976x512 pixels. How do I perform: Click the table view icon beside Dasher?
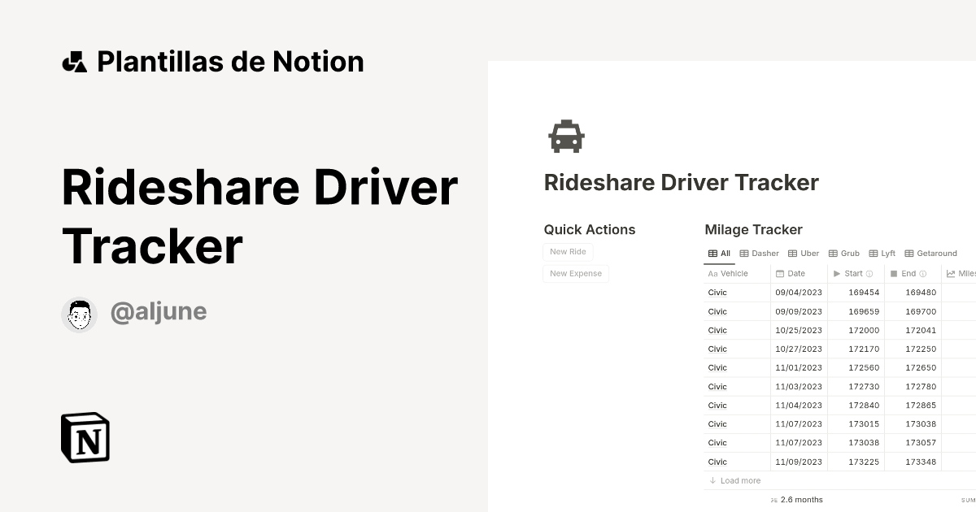pos(744,253)
